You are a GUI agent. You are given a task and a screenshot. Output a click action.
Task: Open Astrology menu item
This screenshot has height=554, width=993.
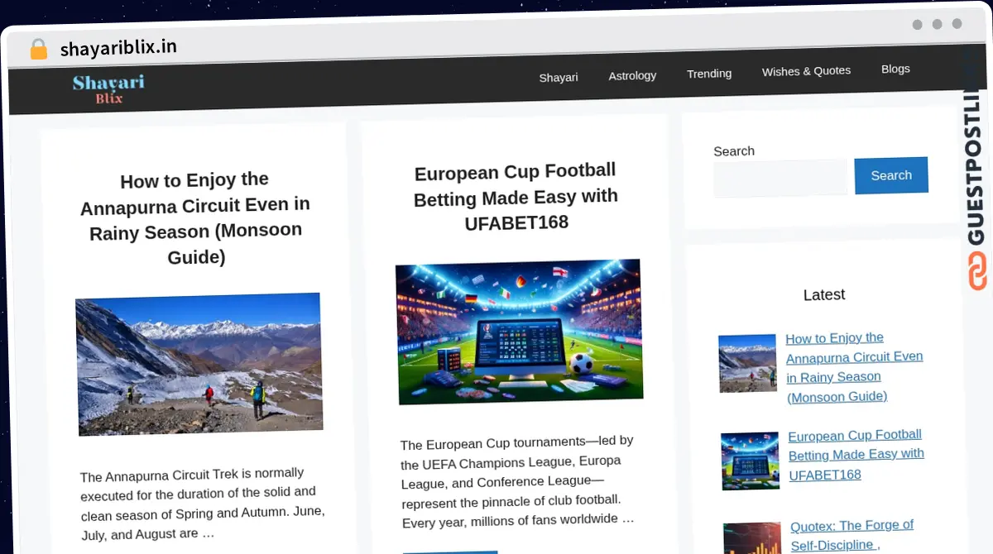pos(632,75)
